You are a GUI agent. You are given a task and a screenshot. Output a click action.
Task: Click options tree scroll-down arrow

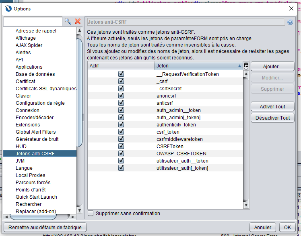[79, 210]
